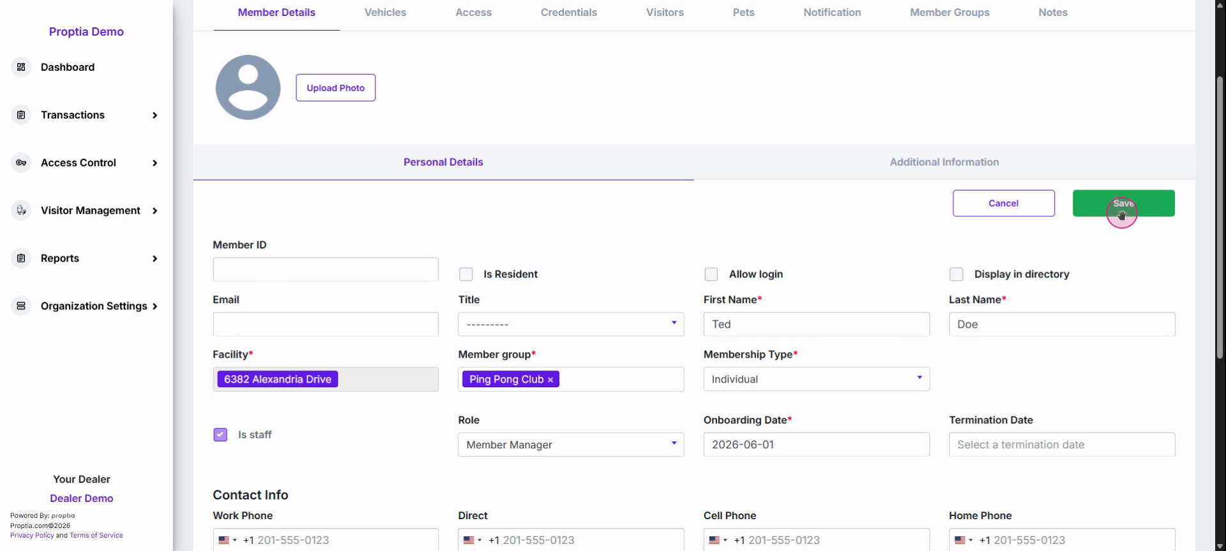Click the Member ID input field
Screen dimensions: 1226x551
(x=326, y=269)
